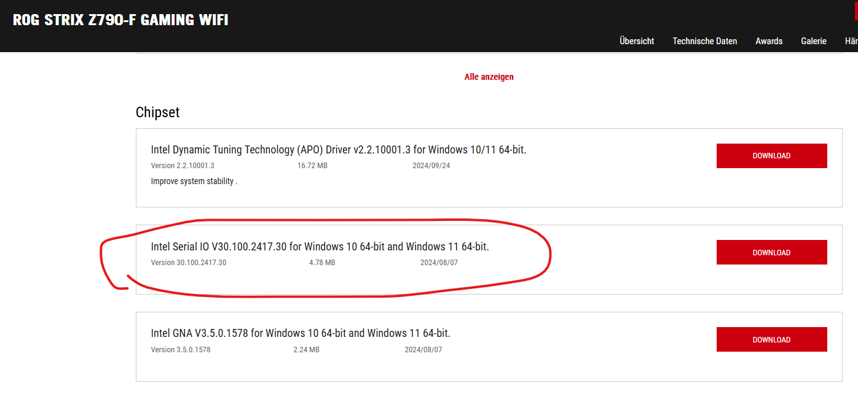The image size is (858, 394).
Task: Open the Übersicht tab
Action: (637, 41)
